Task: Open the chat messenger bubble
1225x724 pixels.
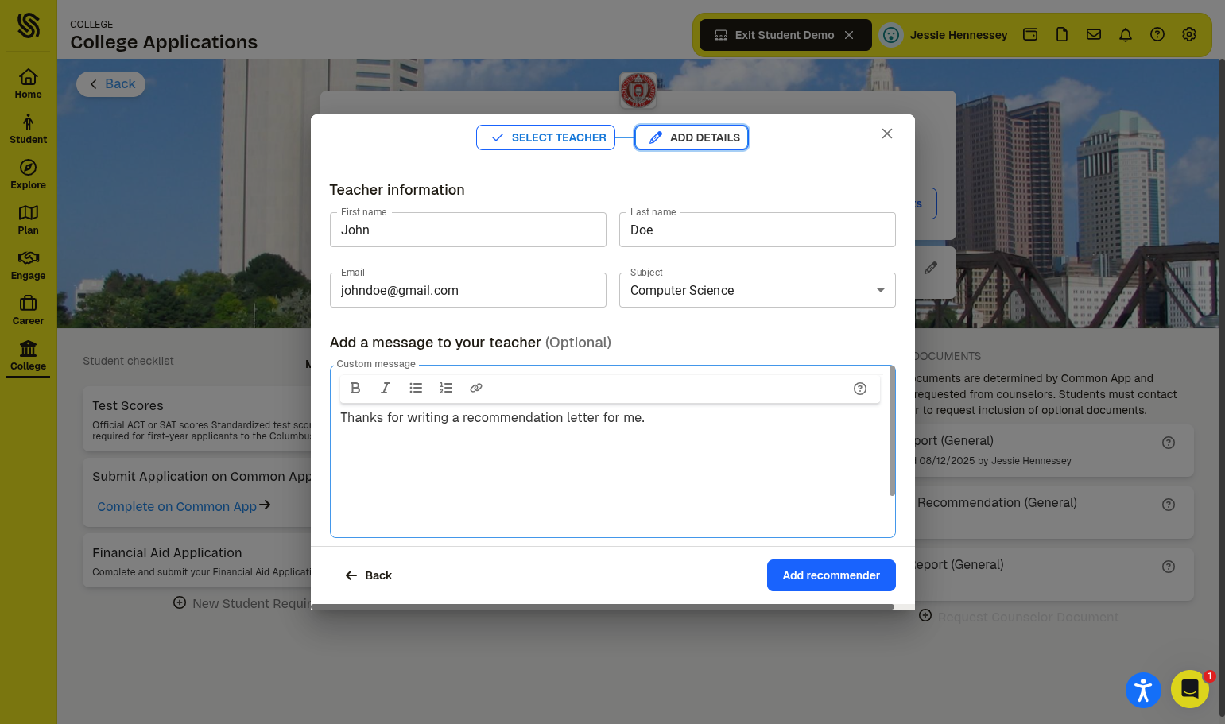Action: [1190, 689]
